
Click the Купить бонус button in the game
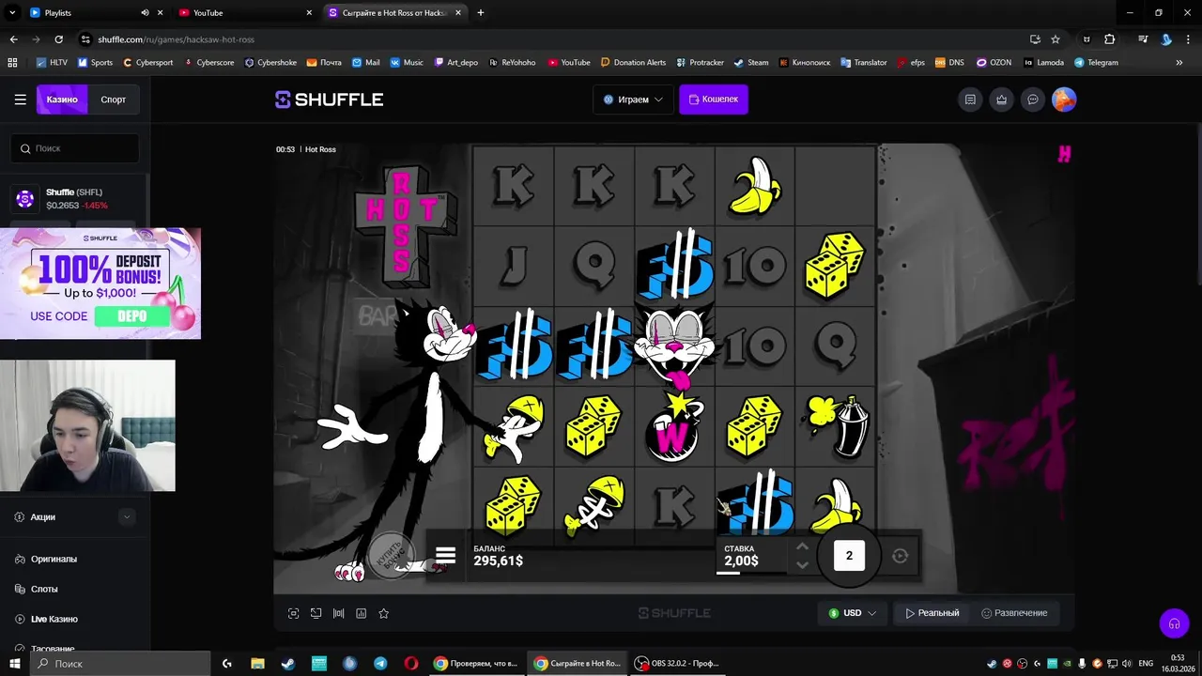391,555
